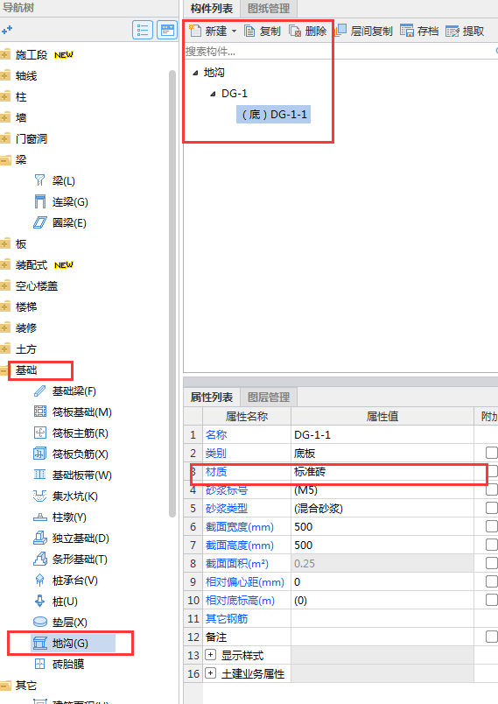Open the 空心楼盖 category
Image resolution: width=498 pixels, height=704 pixels.
37,286
